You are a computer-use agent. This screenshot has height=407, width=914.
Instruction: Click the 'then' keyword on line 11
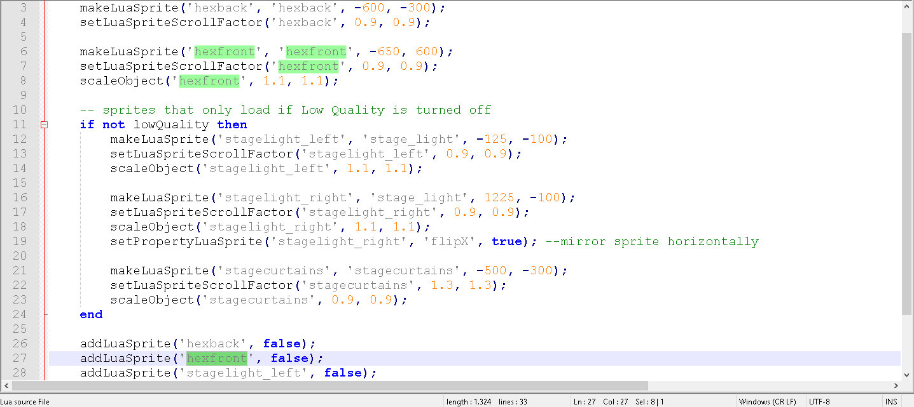pyautogui.click(x=232, y=124)
